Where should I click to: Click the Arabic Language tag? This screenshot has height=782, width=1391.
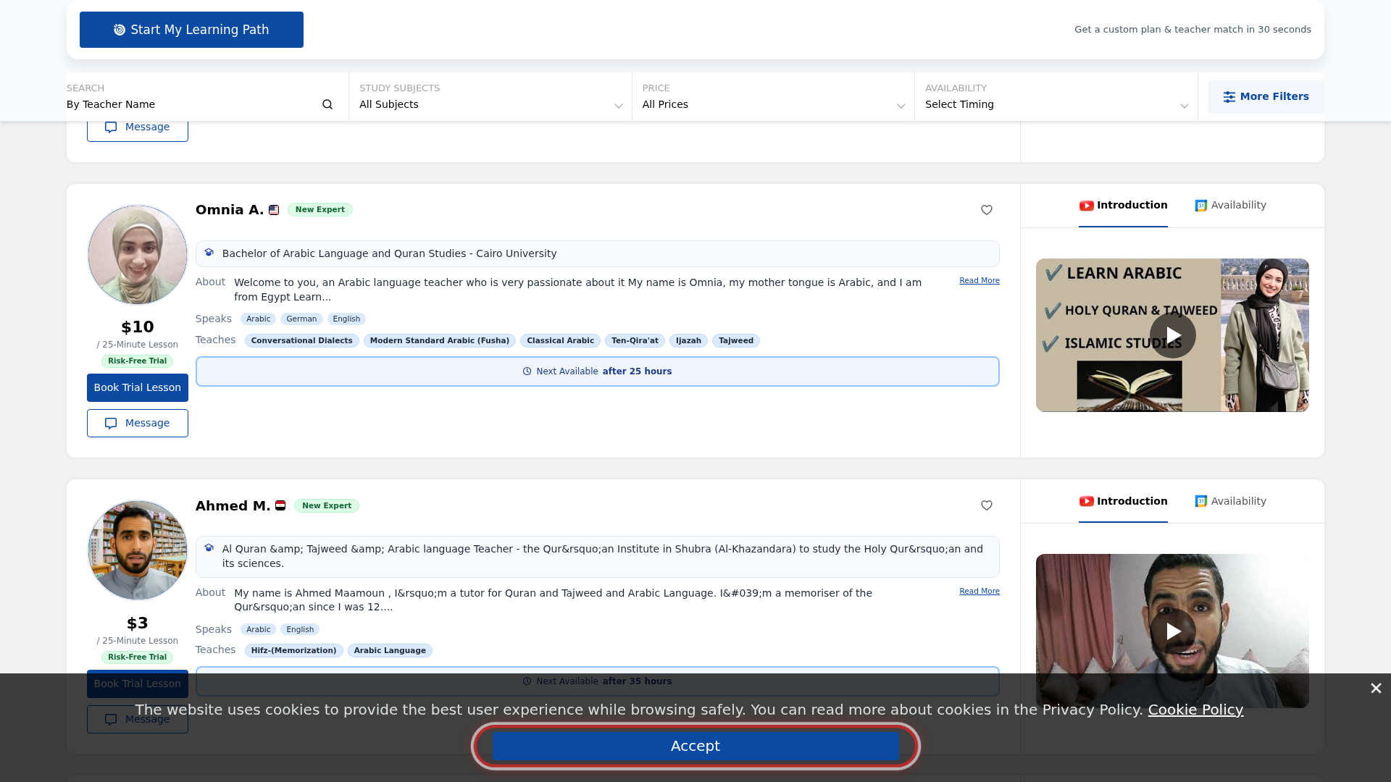point(390,651)
